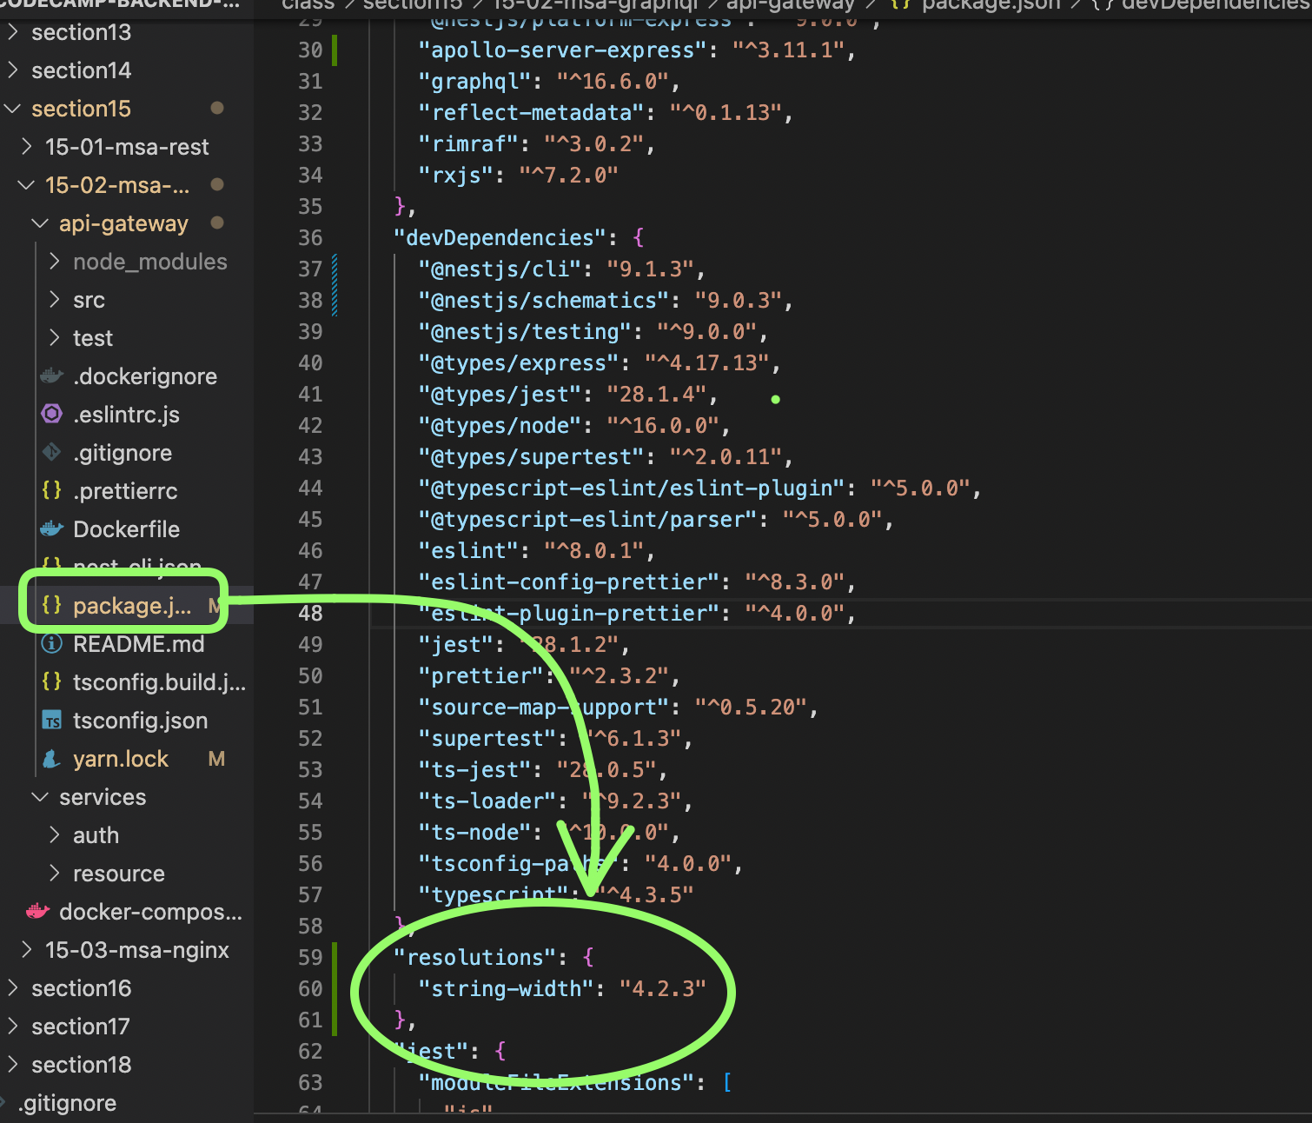Click the "graphql" dependency key
Viewport: 1312px width, 1123px height.
point(475,81)
